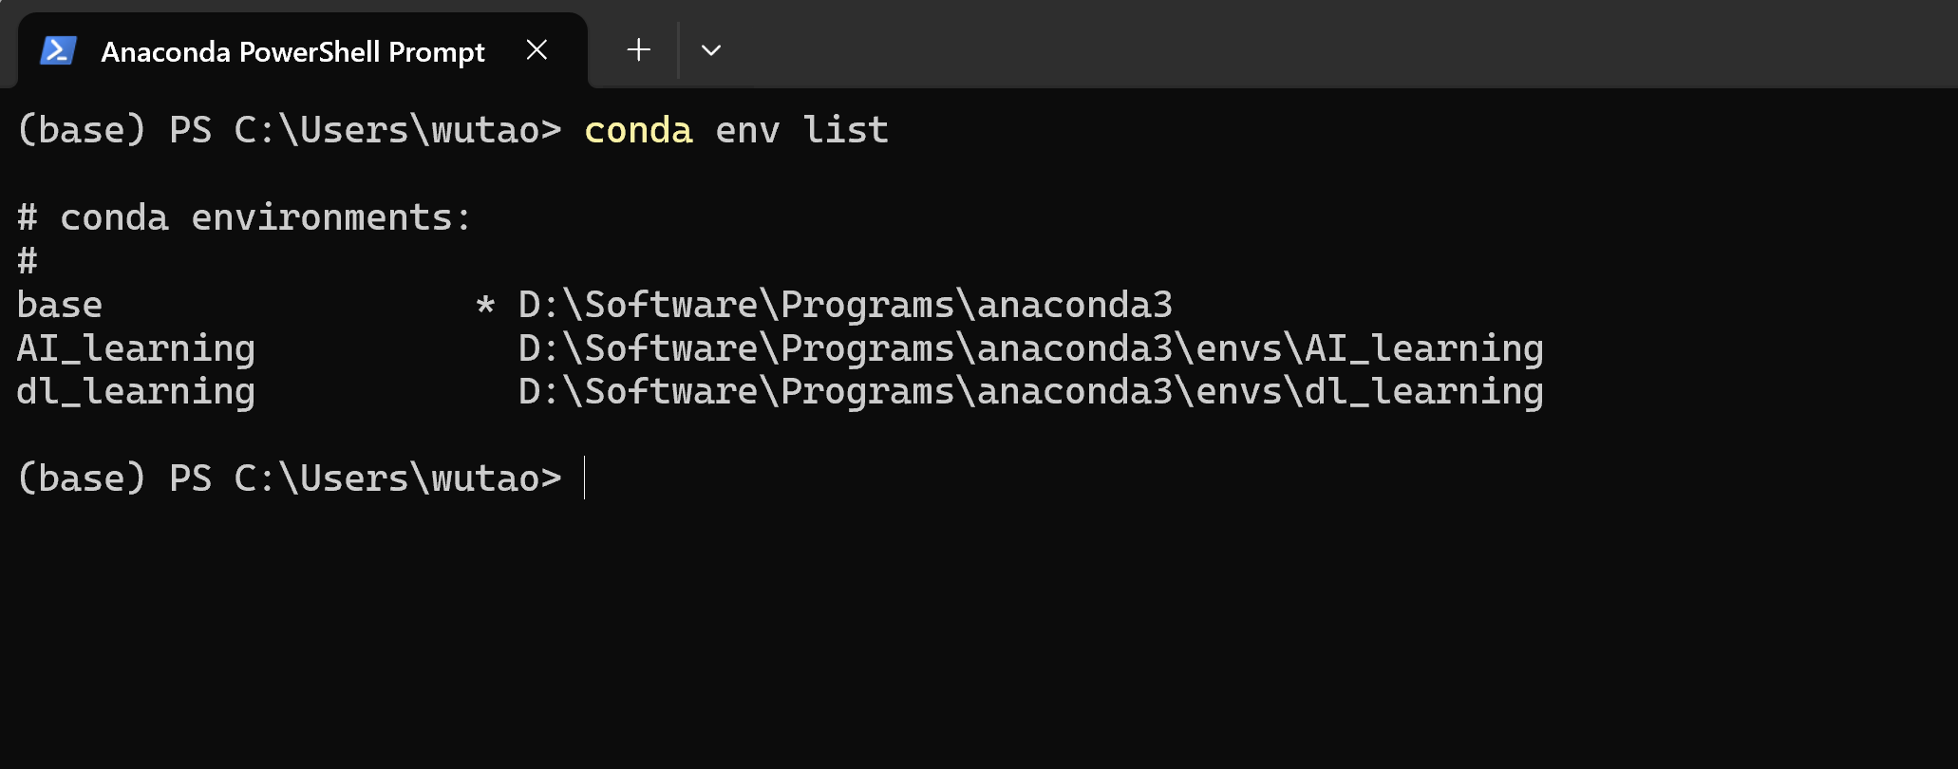The width and height of the screenshot is (1958, 769).
Task: Select the Anaconda PowerShell Prompt tab title
Action: (x=292, y=52)
